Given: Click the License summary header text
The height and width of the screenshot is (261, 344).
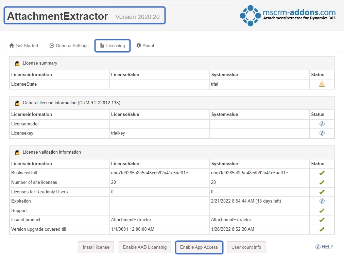Looking at the screenshot, I should [40, 63].
